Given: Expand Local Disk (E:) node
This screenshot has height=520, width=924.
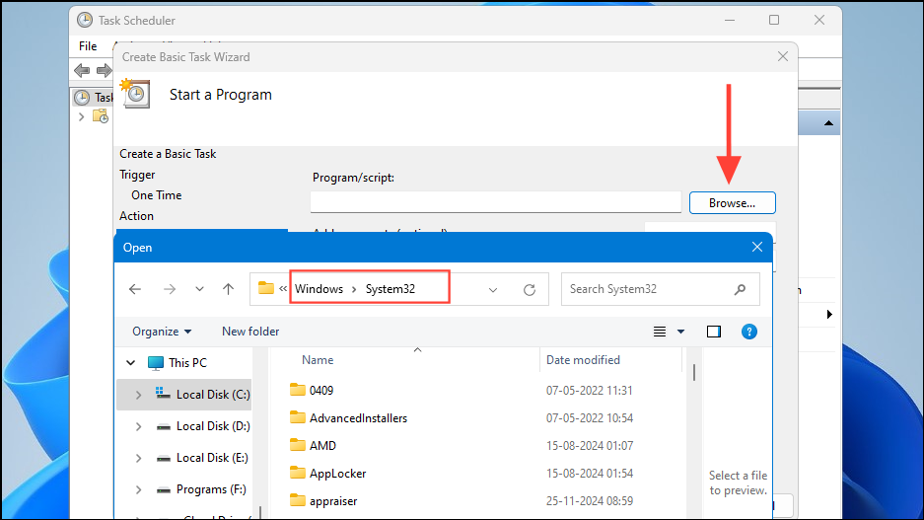Looking at the screenshot, I should [x=138, y=458].
